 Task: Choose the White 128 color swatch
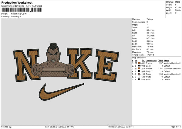[139, 77]
